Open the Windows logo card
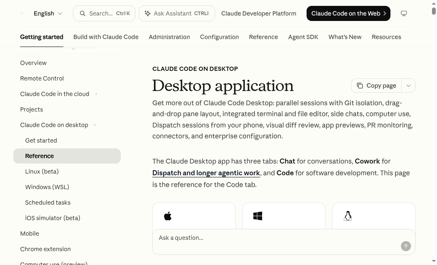Image resolution: width=437 pixels, height=265 pixels. point(284,216)
